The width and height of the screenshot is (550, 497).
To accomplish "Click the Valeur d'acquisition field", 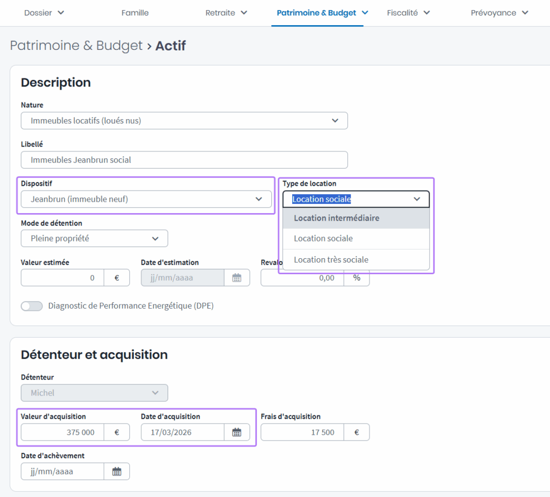I will pyautogui.click(x=62, y=432).
